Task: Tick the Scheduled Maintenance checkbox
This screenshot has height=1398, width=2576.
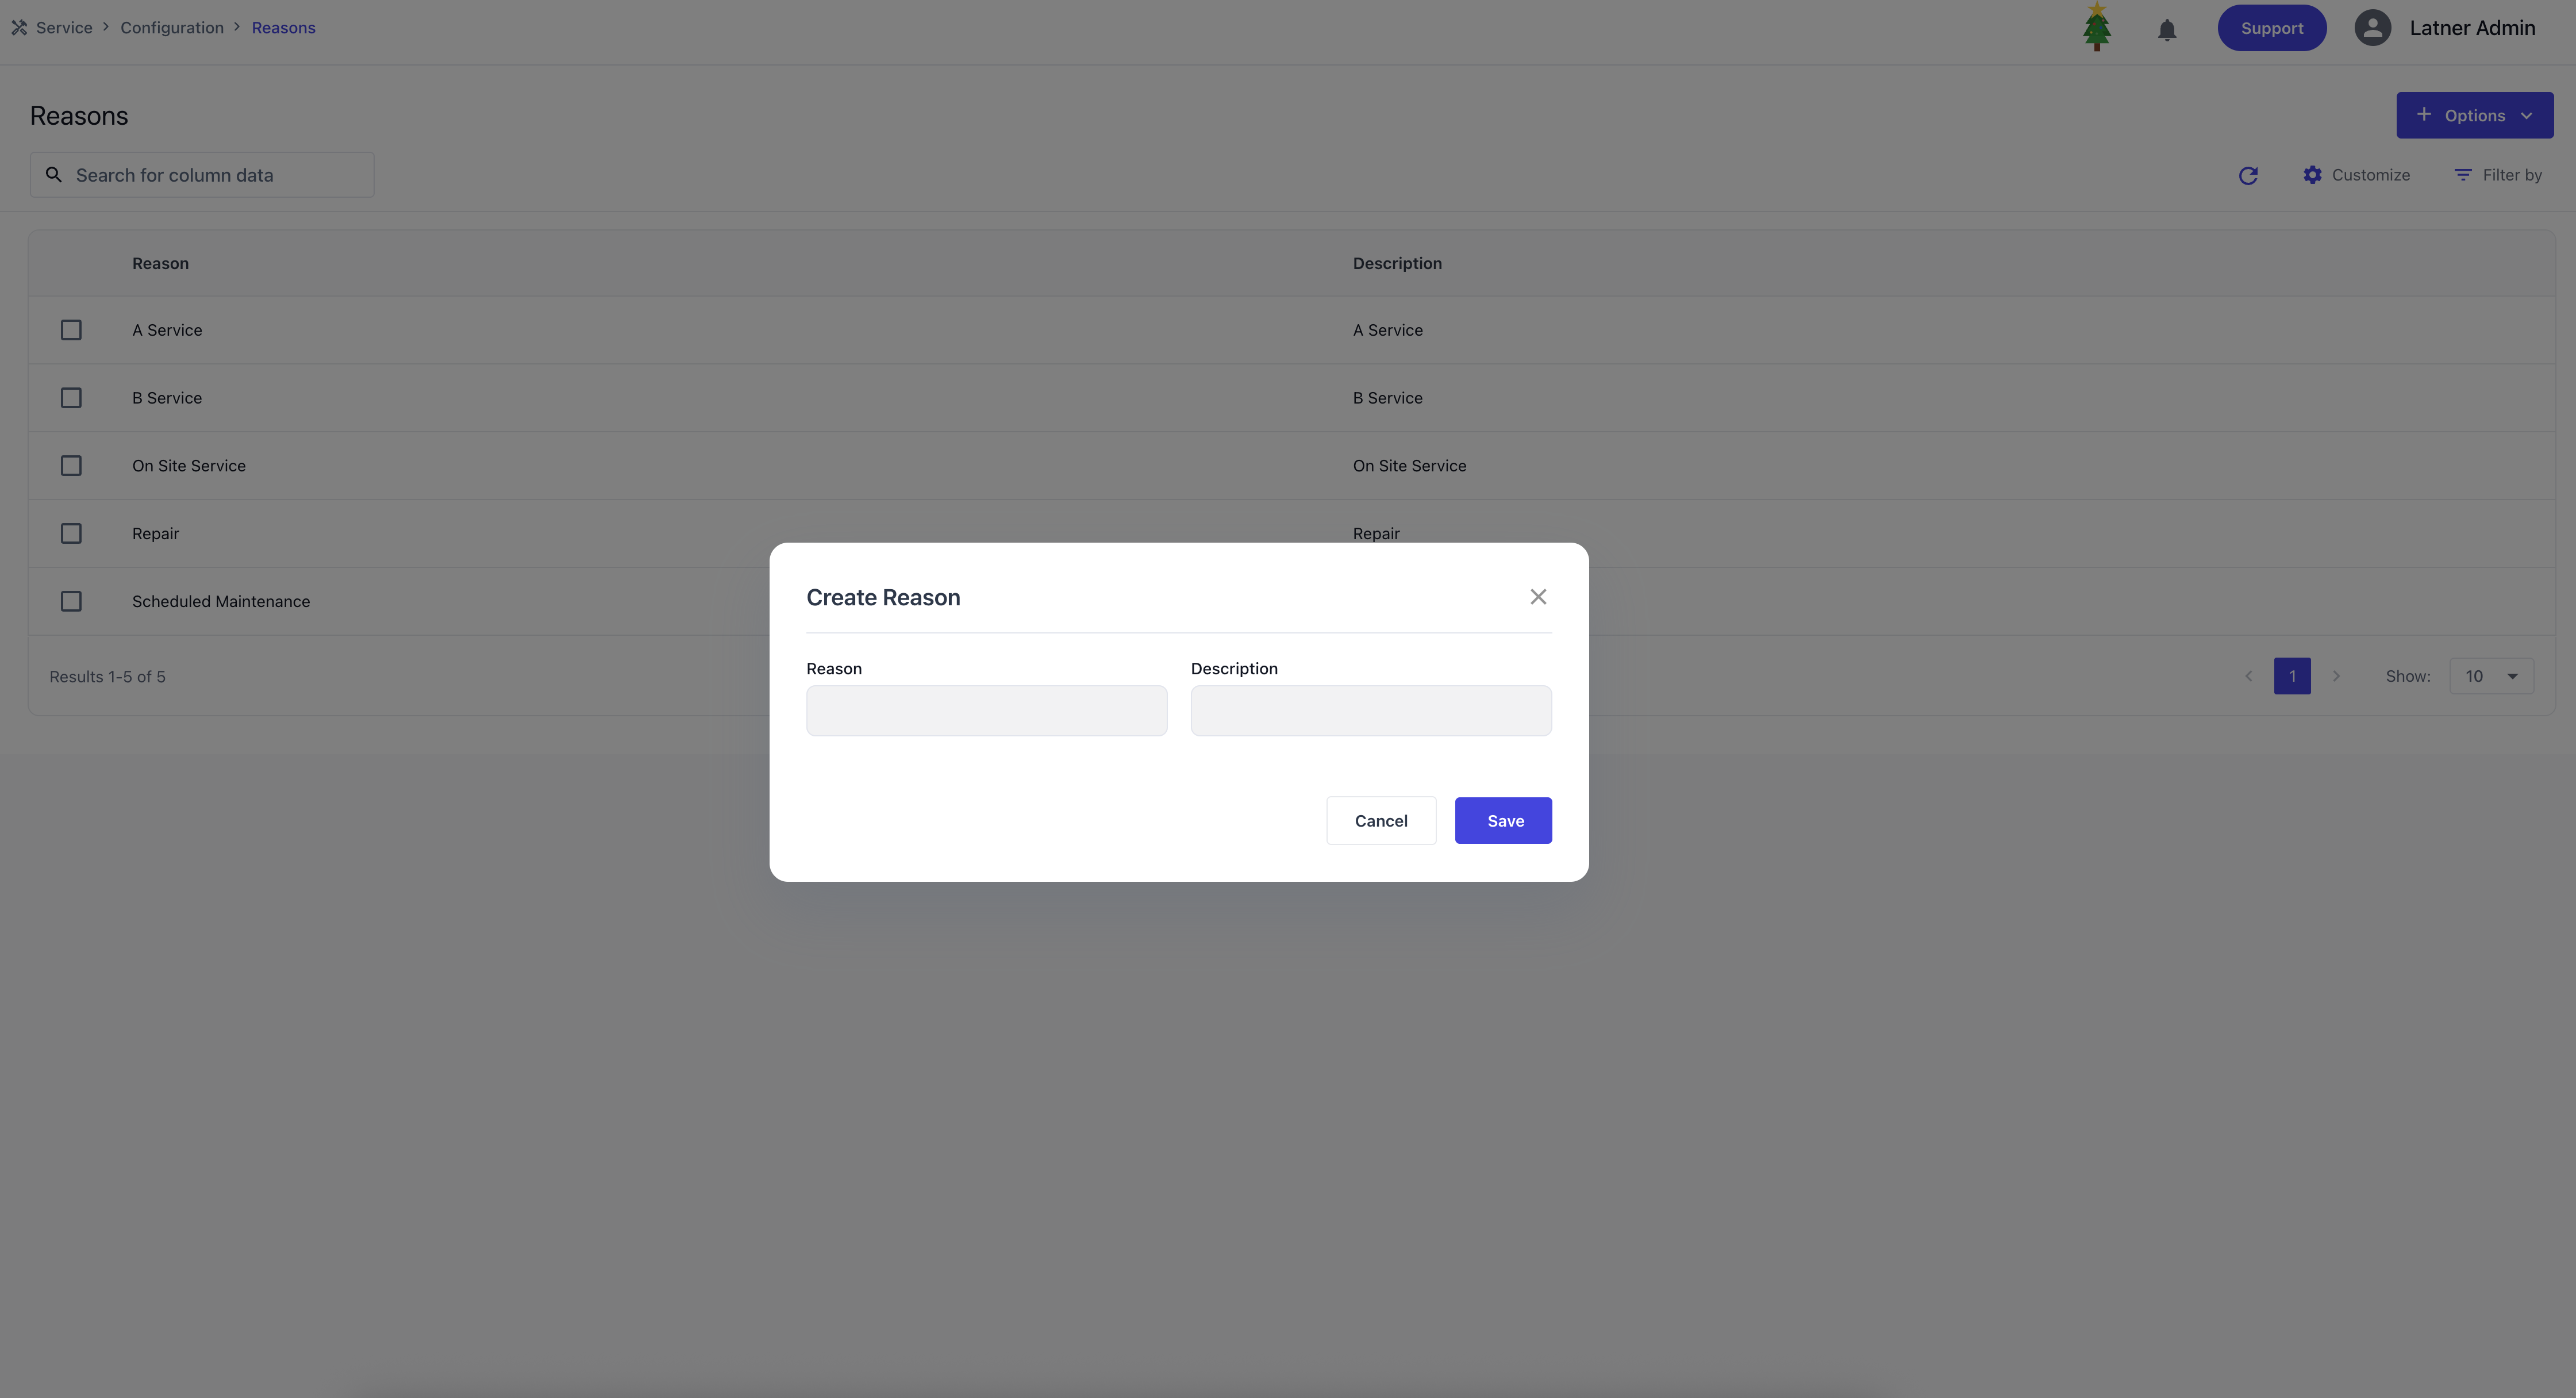Action: pos(71,601)
